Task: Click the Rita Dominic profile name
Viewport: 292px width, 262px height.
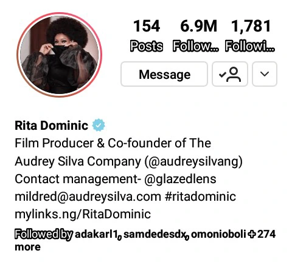Action: (52, 126)
